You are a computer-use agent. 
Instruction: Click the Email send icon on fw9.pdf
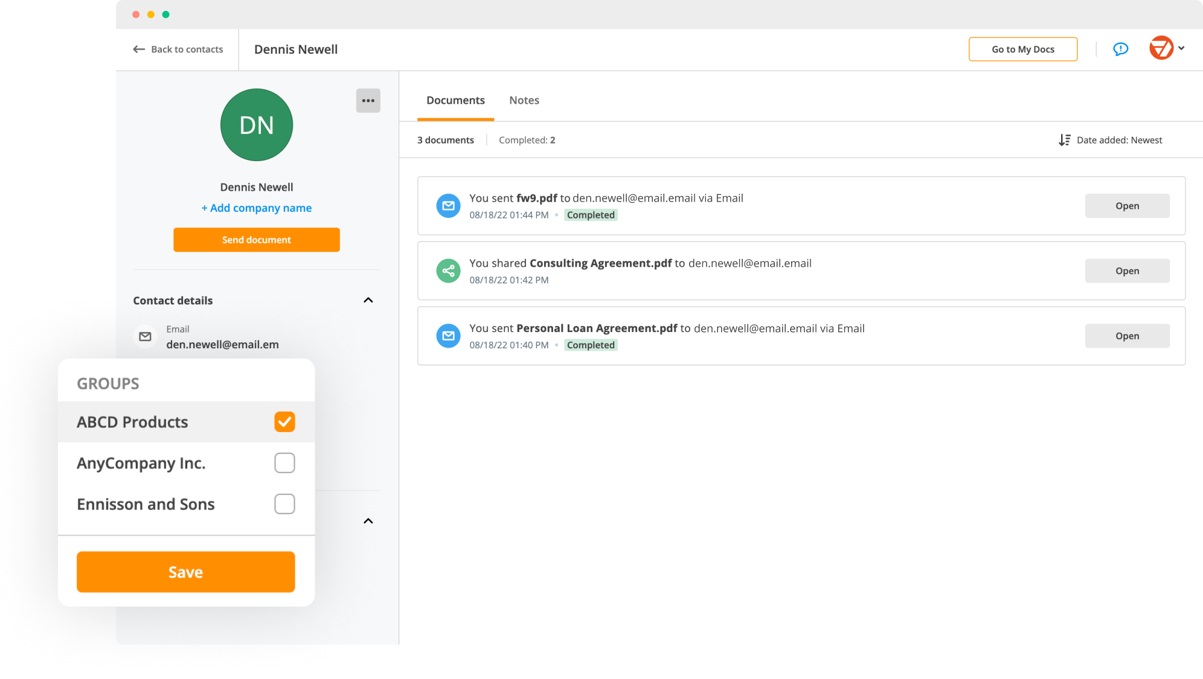(448, 205)
